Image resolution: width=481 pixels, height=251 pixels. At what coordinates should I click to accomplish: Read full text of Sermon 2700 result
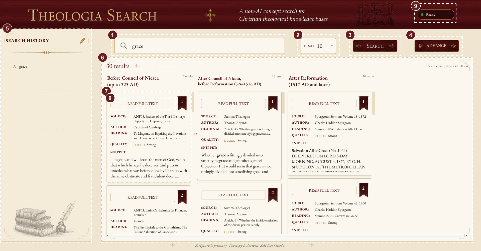(324, 190)
